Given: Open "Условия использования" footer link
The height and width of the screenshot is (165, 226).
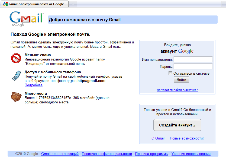Looking at the screenshot, I should pyautogui.click(x=191, y=154).
